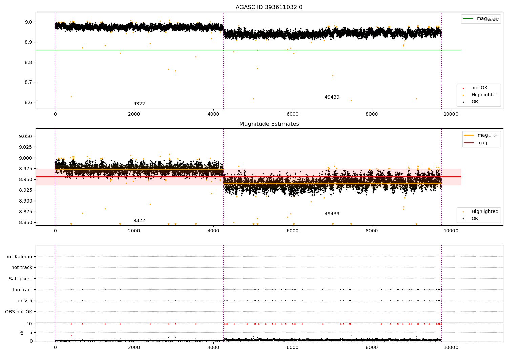Click y-axis tick 8.900 in middle plot
The width and height of the screenshot is (508, 355).
tap(25, 201)
